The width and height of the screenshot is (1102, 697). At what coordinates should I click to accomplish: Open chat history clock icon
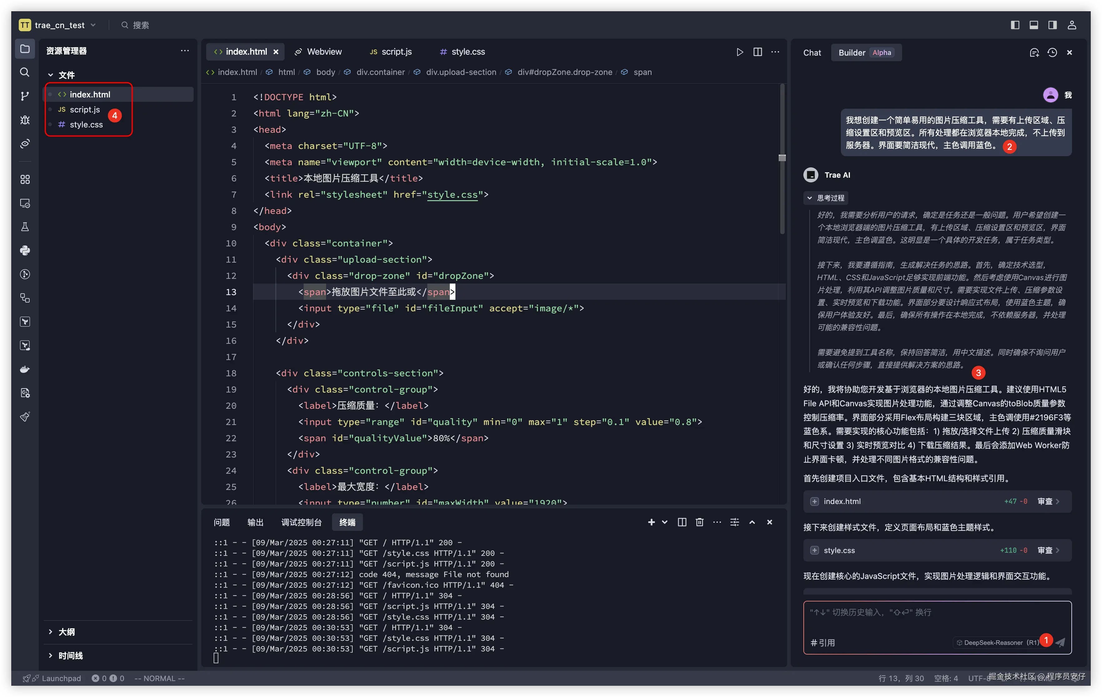[x=1052, y=53]
